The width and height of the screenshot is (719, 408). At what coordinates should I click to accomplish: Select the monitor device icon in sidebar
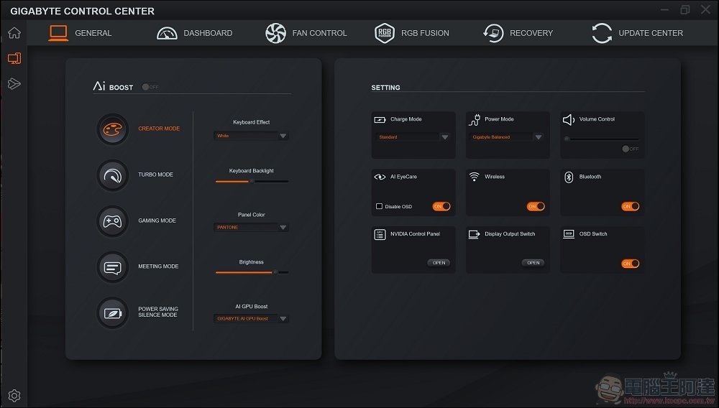pyautogui.click(x=14, y=58)
